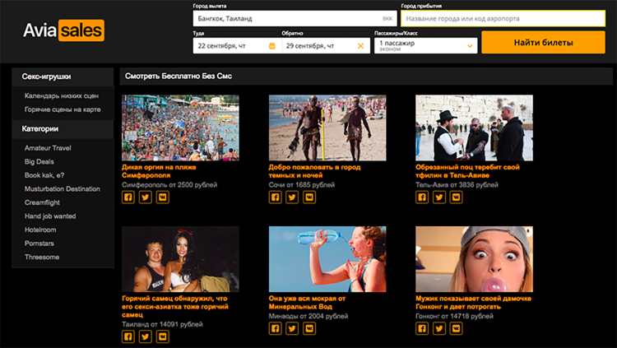Share Тель-Авив deal on Facebook
The image size is (617, 348).
pyautogui.click(x=422, y=197)
